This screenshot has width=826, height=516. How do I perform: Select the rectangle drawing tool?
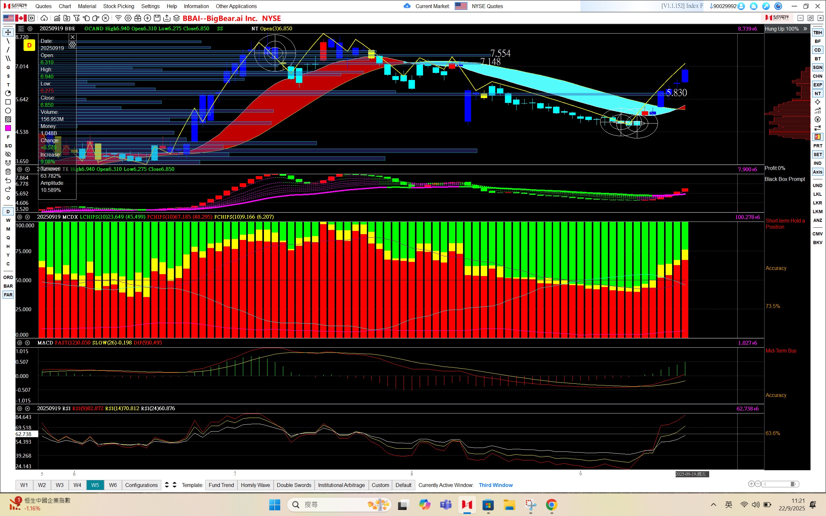[8, 102]
